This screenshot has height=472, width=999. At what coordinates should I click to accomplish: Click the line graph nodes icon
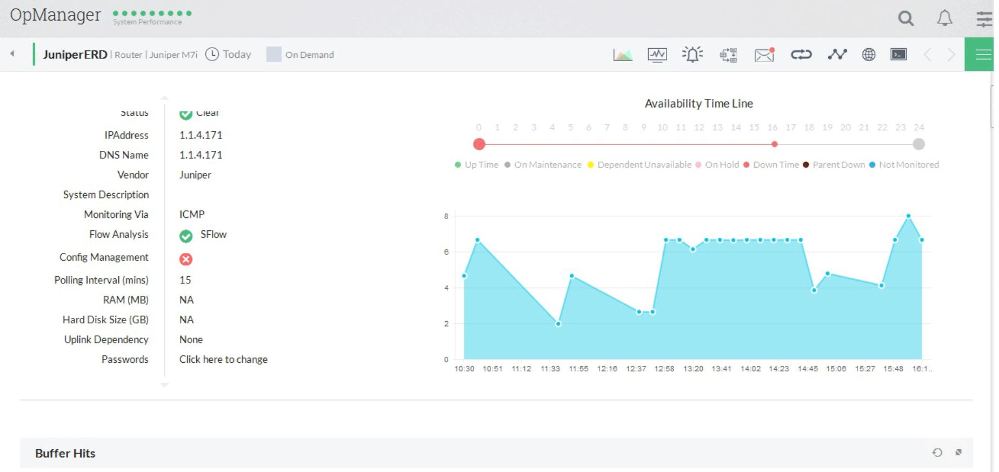coord(837,55)
